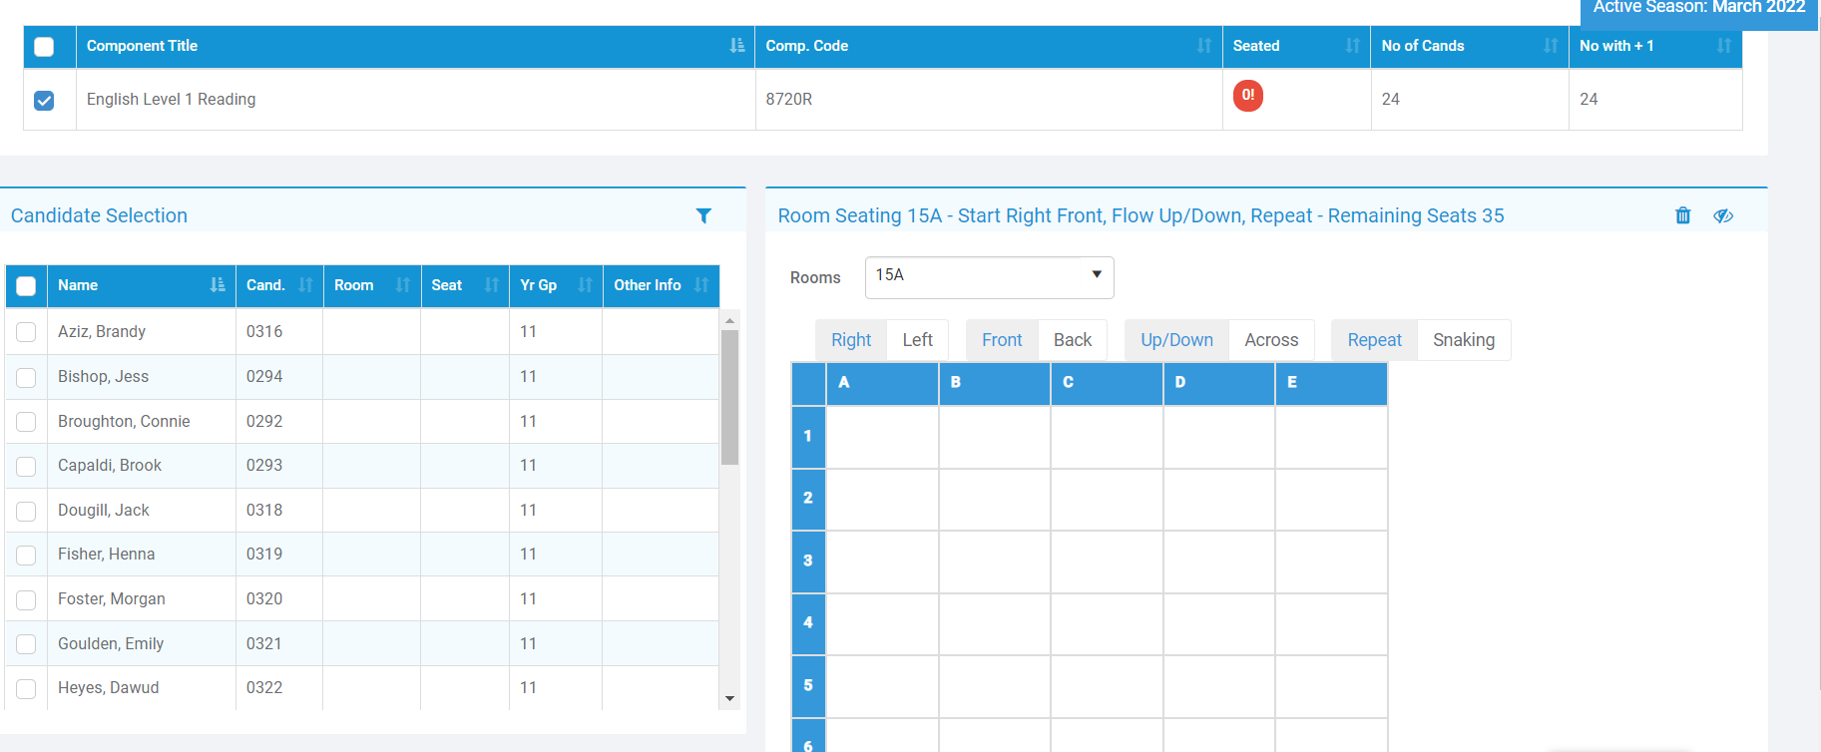Choose the Left start option

tap(917, 340)
